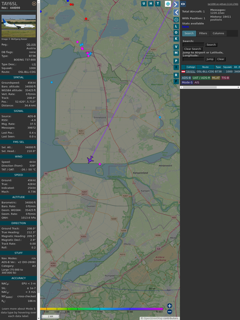Switch to the Columns tab
The width and height of the screenshot is (240, 320).
coord(219,34)
